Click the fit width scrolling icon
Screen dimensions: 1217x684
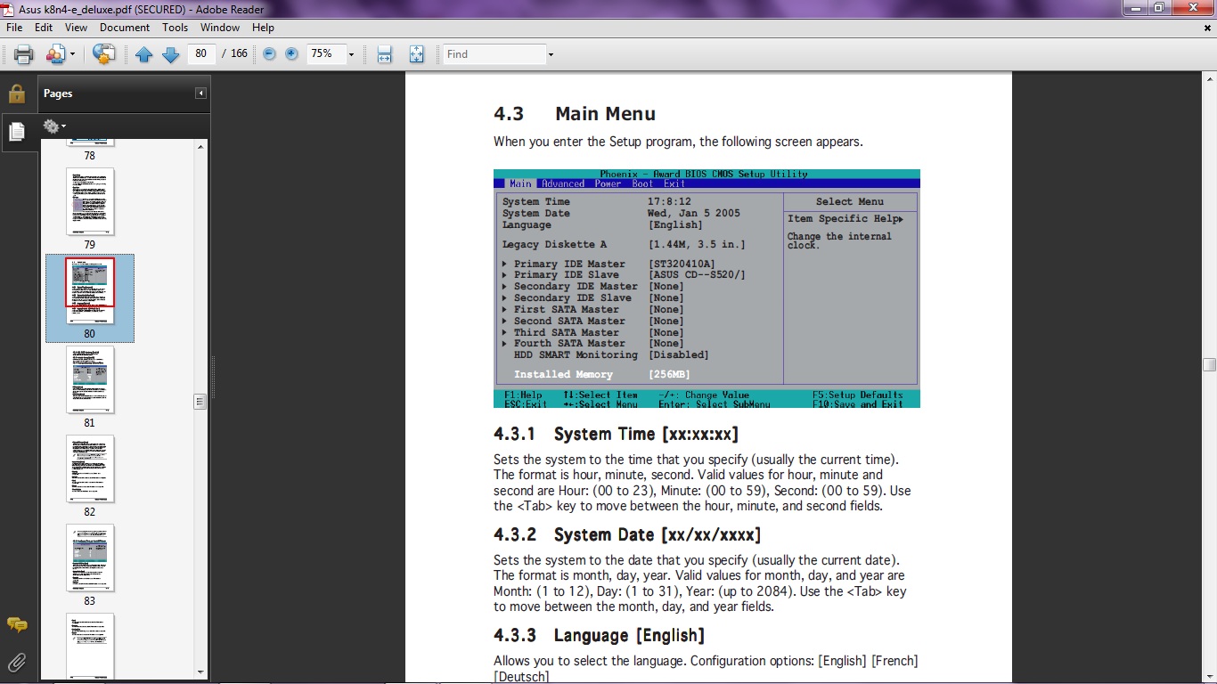384,54
